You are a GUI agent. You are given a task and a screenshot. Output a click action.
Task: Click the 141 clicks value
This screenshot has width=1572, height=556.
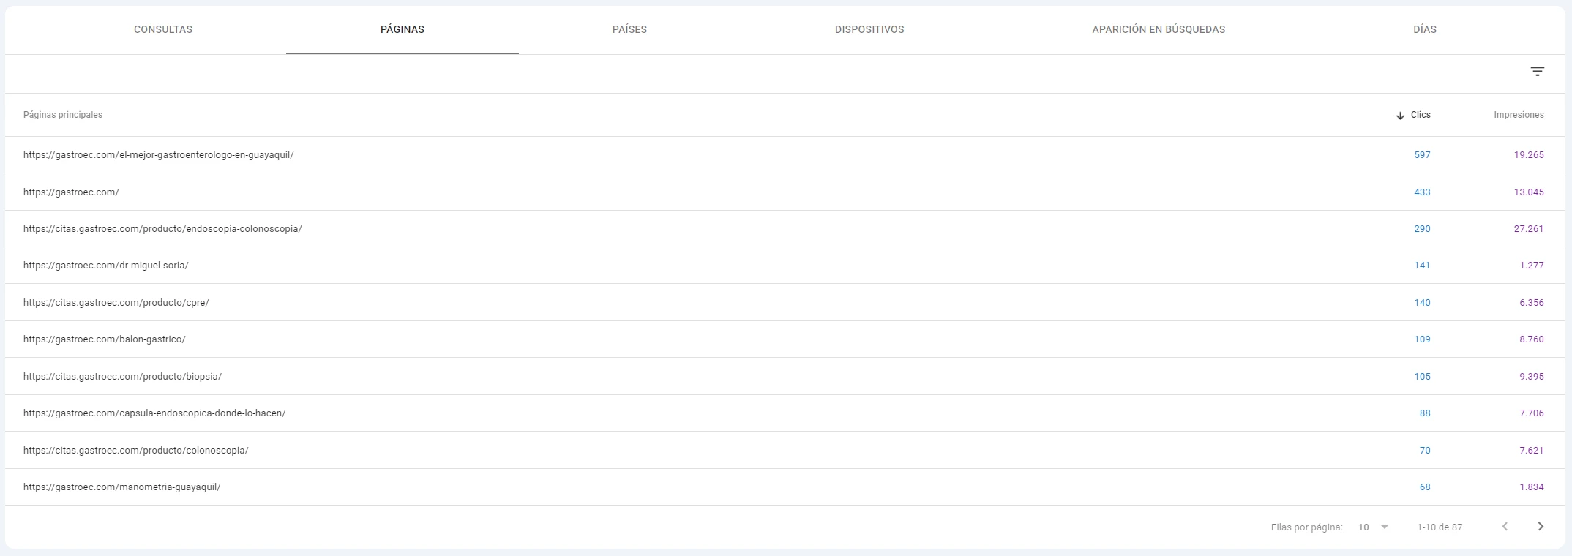click(1422, 266)
